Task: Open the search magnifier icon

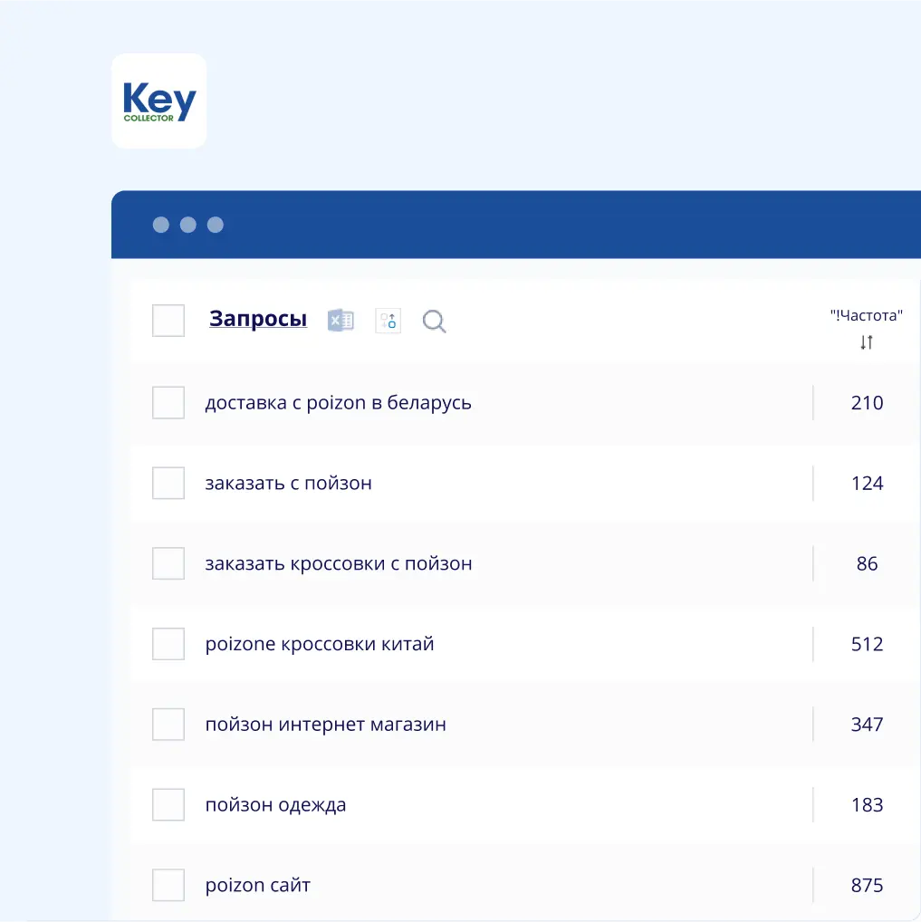Action: [x=434, y=321]
